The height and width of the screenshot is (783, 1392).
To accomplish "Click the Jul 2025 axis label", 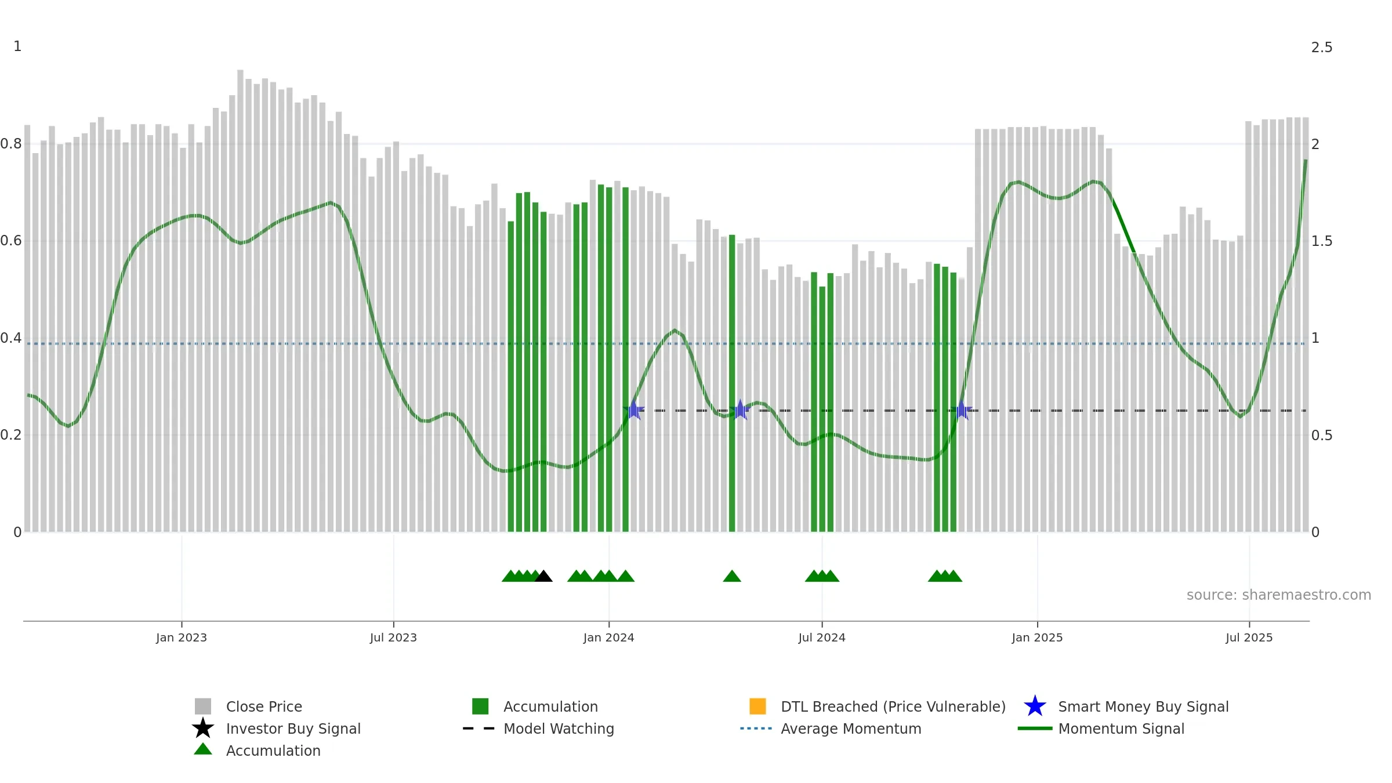I will (1249, 637).
